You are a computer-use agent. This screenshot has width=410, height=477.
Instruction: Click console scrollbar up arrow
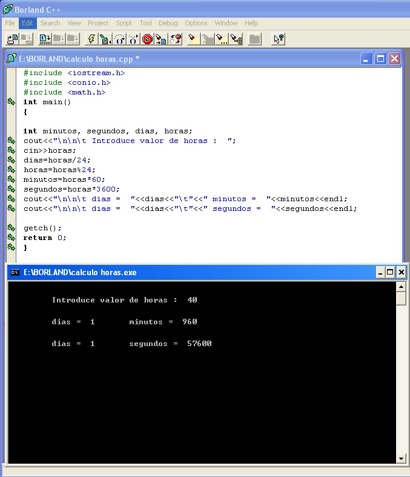pyautogui.click(x=401, y=287)
